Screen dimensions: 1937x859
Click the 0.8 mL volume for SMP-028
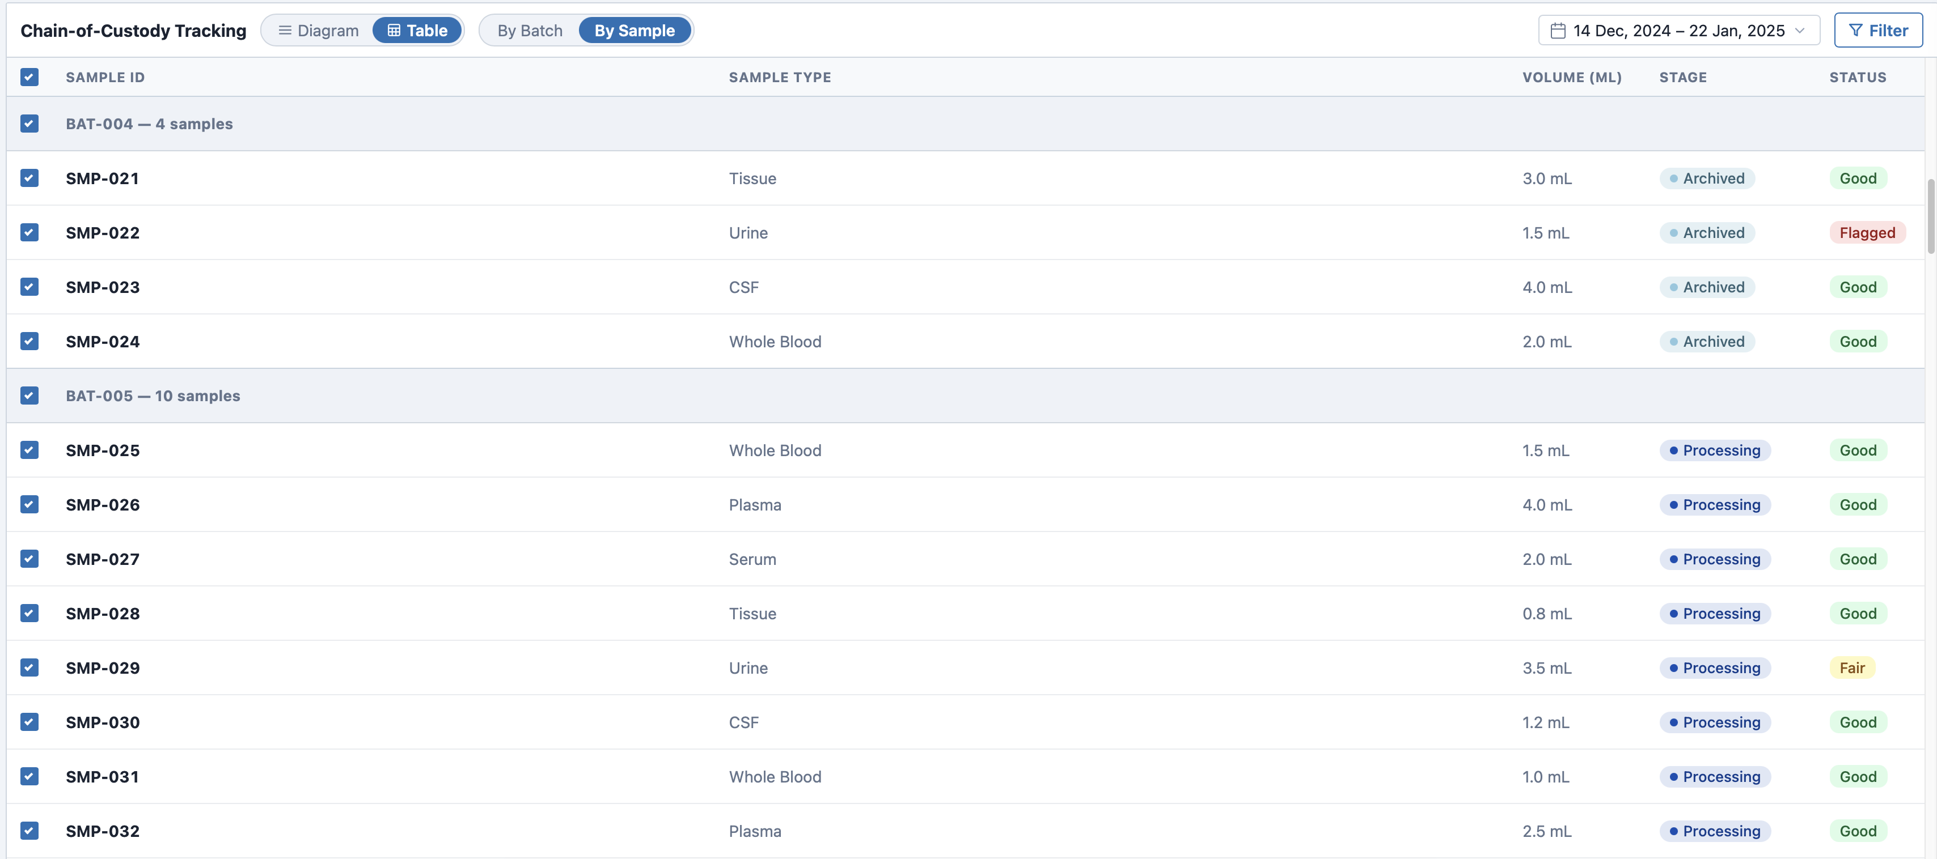click(1547, 613)
